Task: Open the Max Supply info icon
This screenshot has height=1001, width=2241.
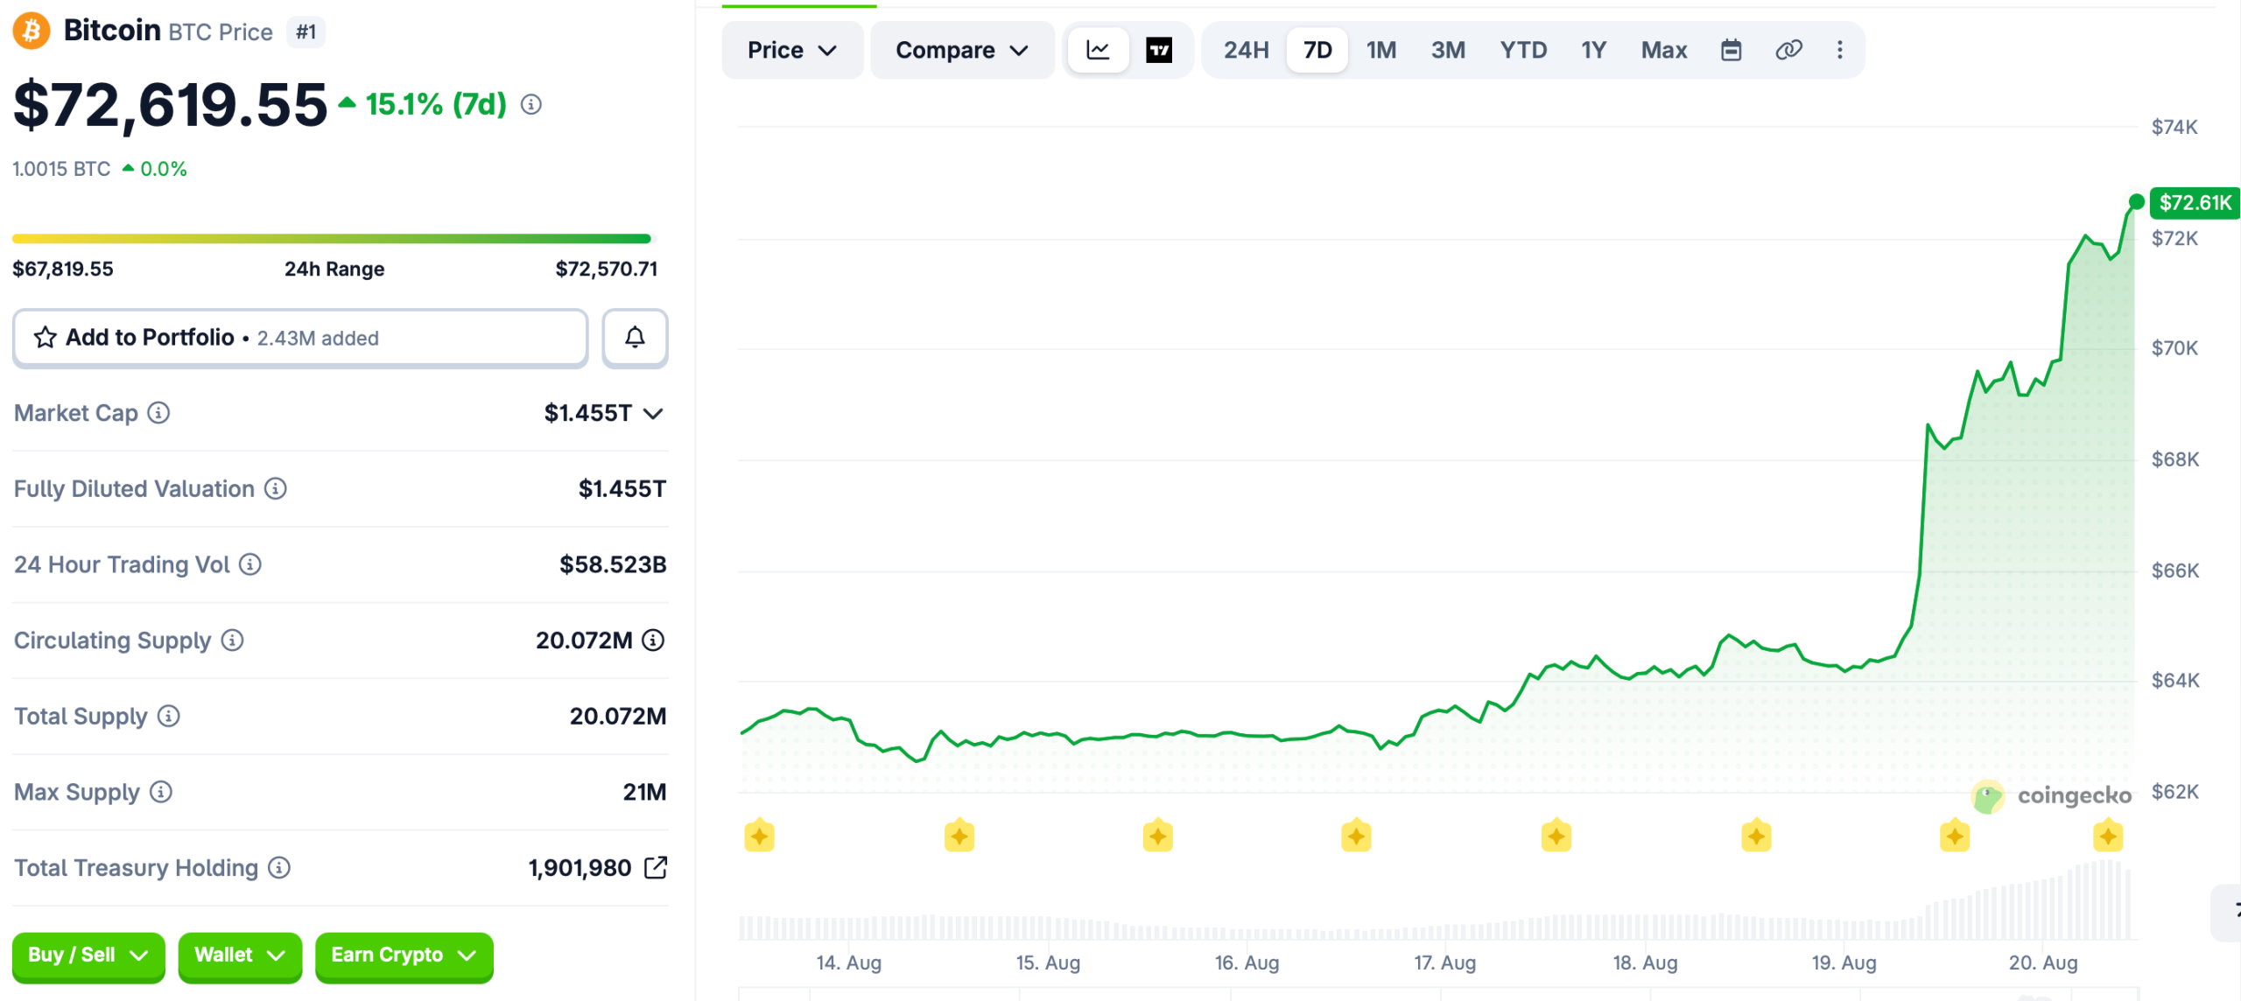Action: [x=161, y=793]
